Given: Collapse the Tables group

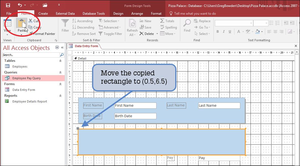Looking at the screenshot, I should [60, 61].
